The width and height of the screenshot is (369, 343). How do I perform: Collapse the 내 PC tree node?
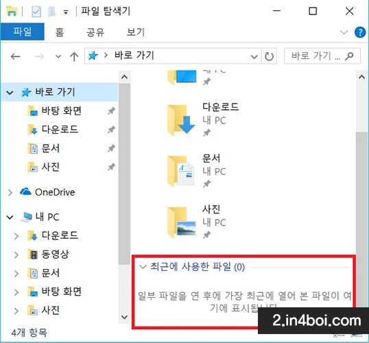pos(10,217)
